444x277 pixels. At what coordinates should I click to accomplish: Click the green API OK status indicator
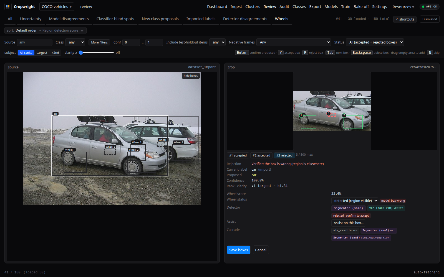click(x=430, y=7)
